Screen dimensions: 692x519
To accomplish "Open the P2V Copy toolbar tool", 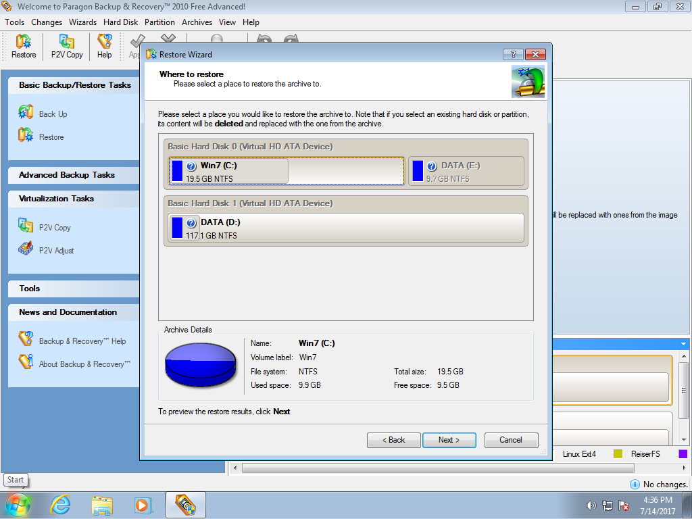I will pos(67,47).
